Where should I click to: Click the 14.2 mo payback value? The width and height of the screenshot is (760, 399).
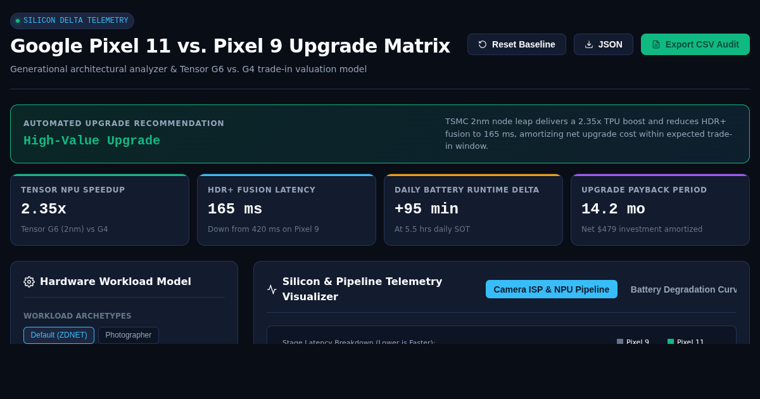613,209
